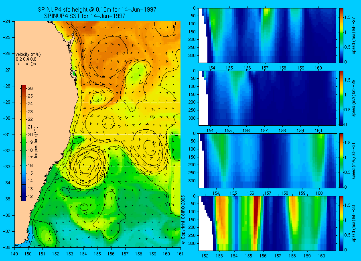Click the '150' depth label on lat=-29 section
The width and height of the screenshot is (361, 261).
[x=192, y=94]
